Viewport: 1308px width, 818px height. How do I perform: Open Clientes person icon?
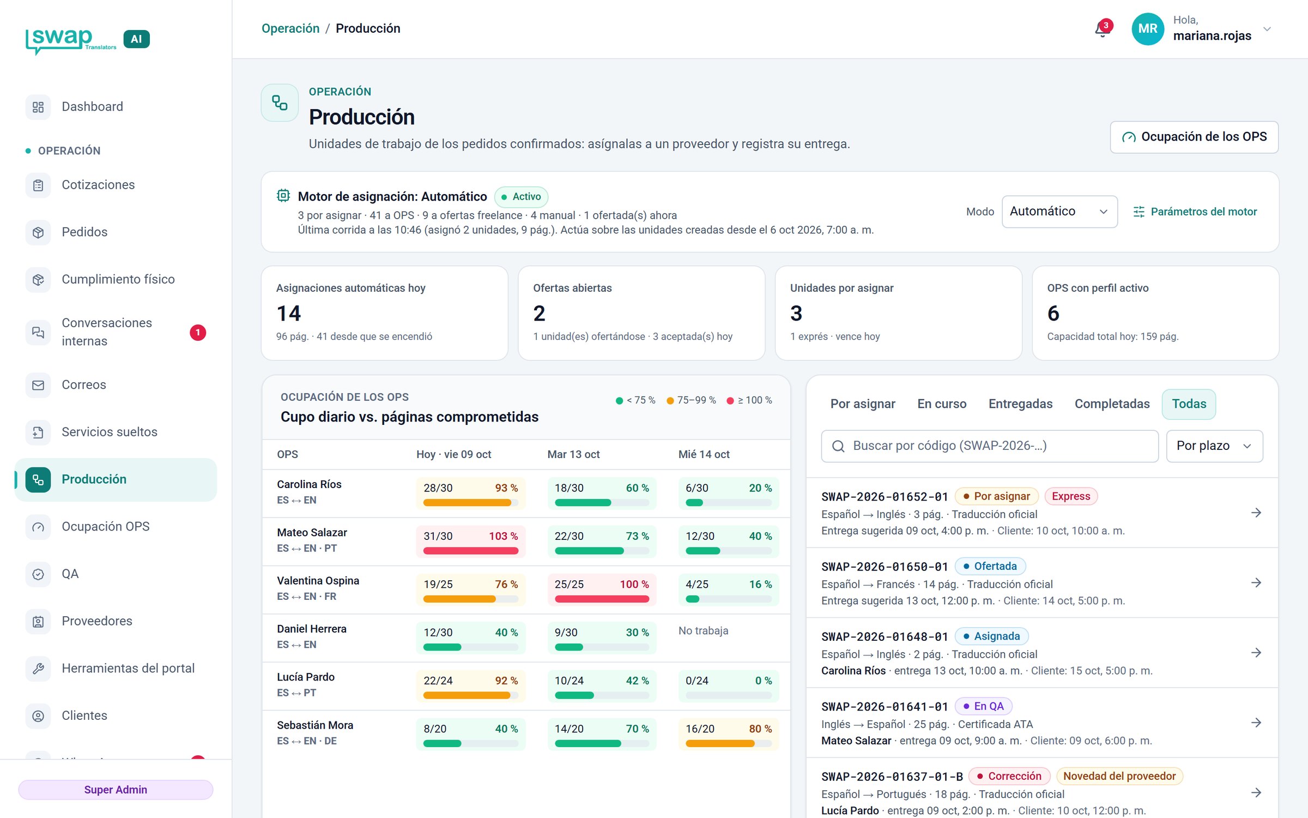tap(38, 716)
